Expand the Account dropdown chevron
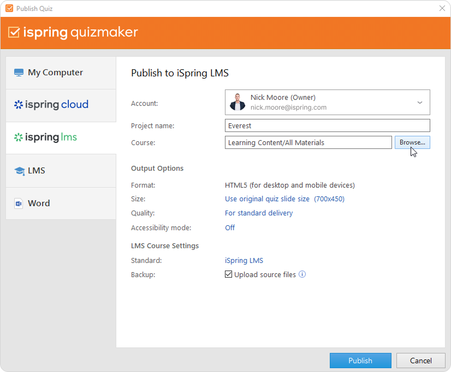This screenshot has width=451, height=372. 419,103
